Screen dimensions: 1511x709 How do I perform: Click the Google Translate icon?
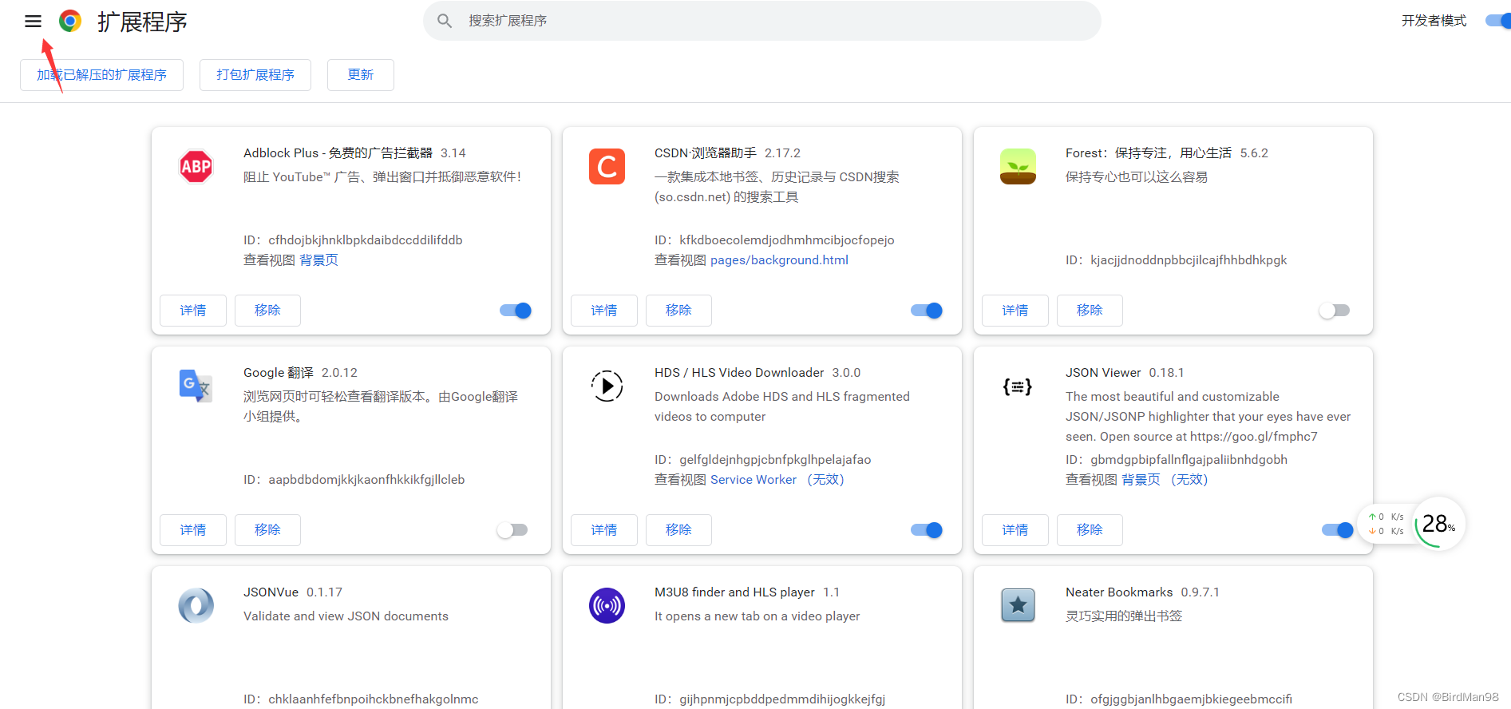196,386
